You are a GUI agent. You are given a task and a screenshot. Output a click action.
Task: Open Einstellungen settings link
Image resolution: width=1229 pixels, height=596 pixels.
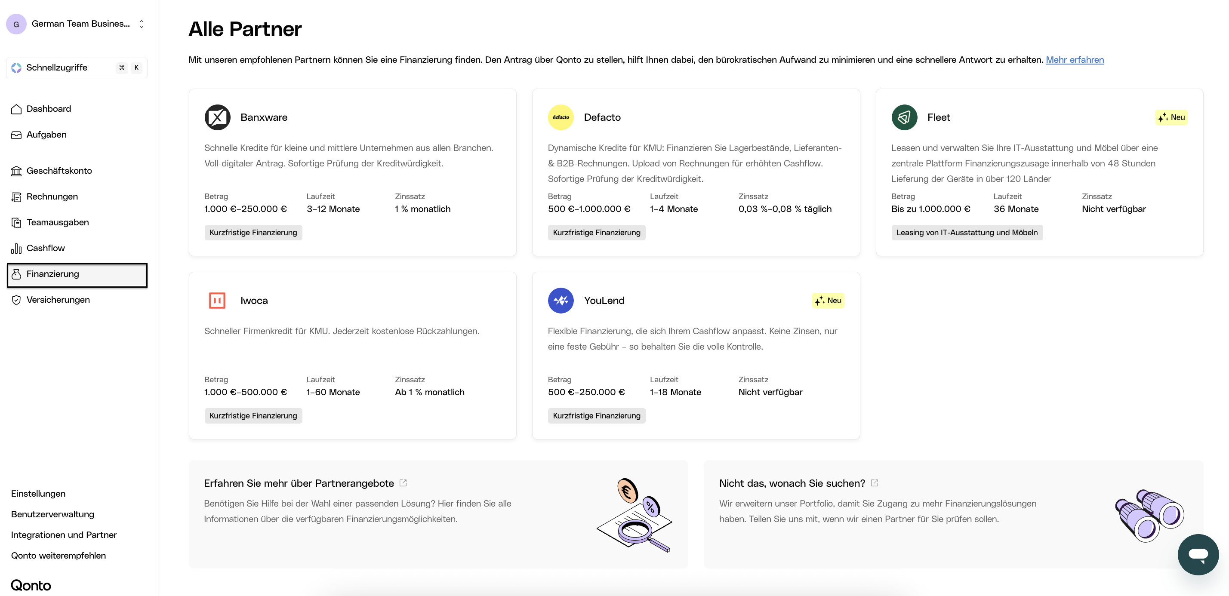(38, 494)
